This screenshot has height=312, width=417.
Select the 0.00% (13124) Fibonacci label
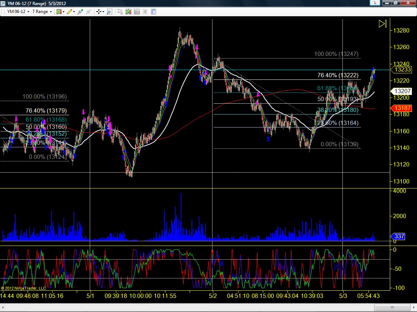(x=48, y=157)
